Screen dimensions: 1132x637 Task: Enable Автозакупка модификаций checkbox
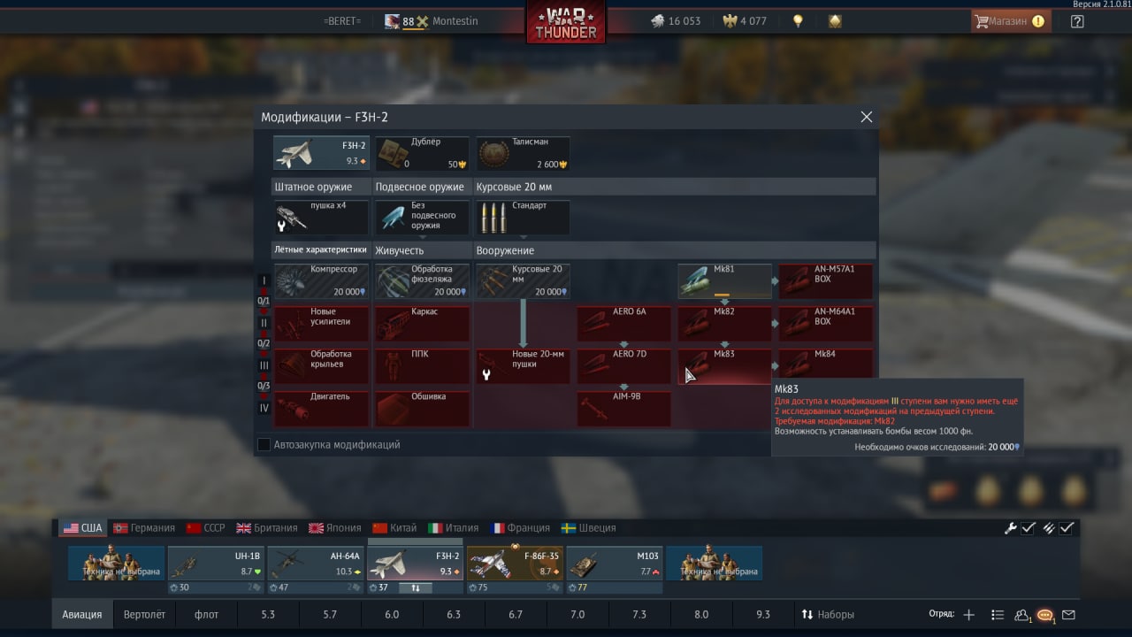coord(264,445)
